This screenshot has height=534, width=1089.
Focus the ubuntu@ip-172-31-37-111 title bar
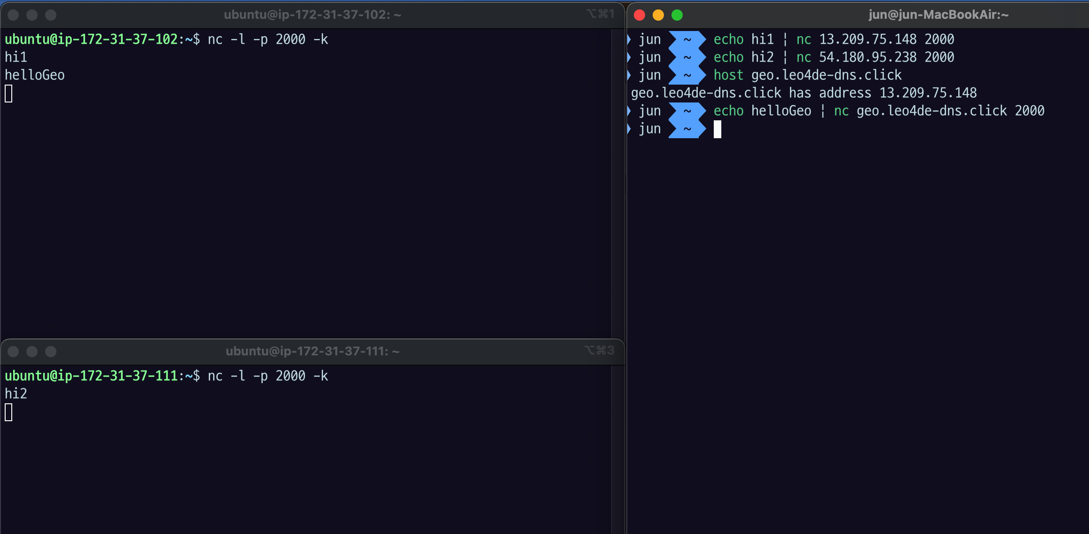(x=312, y=352)
